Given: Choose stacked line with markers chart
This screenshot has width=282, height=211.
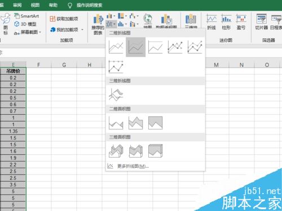Looking at the screenshot, I should coord(195,47).
